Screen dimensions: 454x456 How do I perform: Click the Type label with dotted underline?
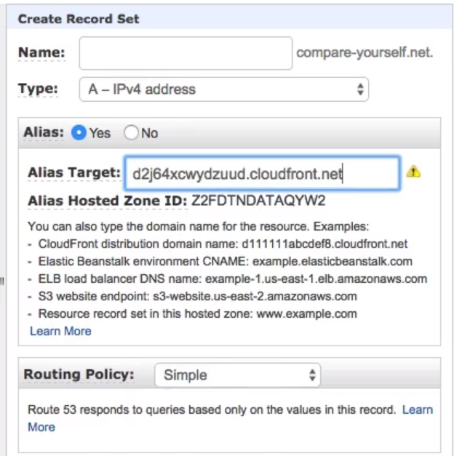pos(38,89)
